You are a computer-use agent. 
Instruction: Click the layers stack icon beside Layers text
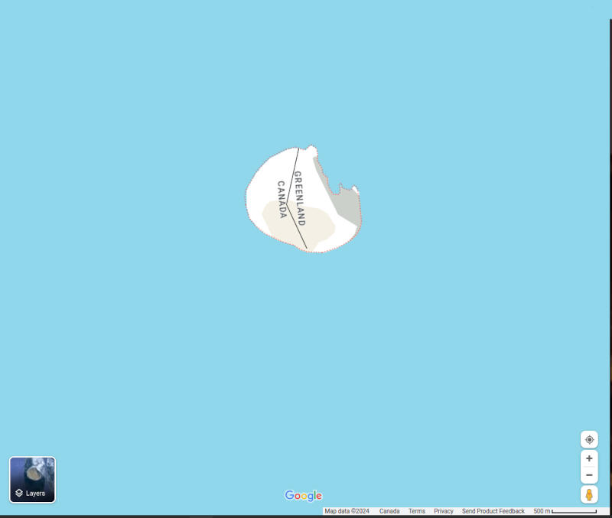tap(19, 494)
